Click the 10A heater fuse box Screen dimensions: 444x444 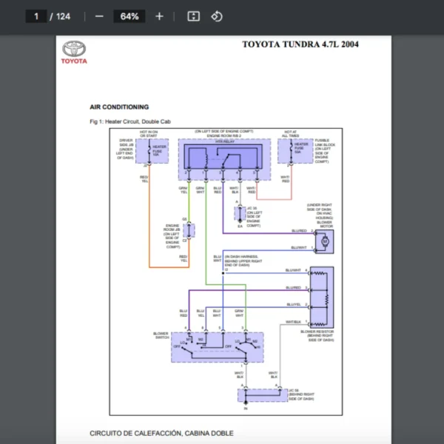[x=156, y=152]
